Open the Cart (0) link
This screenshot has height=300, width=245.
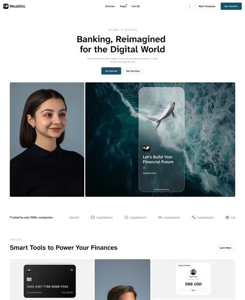pos(136,6)
